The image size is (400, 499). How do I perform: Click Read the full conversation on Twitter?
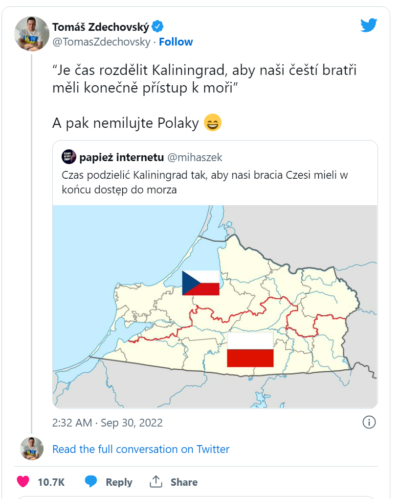pyautogui.click(x=141, y=449)
